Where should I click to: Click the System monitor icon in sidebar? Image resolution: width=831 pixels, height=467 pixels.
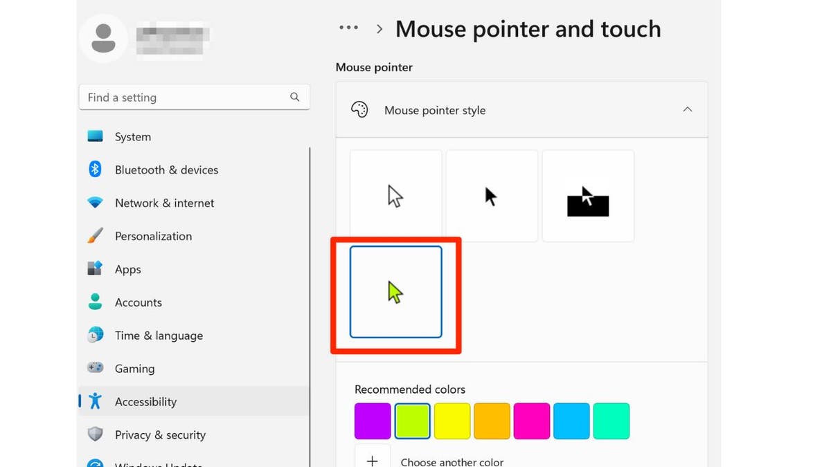[x=96, y=136]
